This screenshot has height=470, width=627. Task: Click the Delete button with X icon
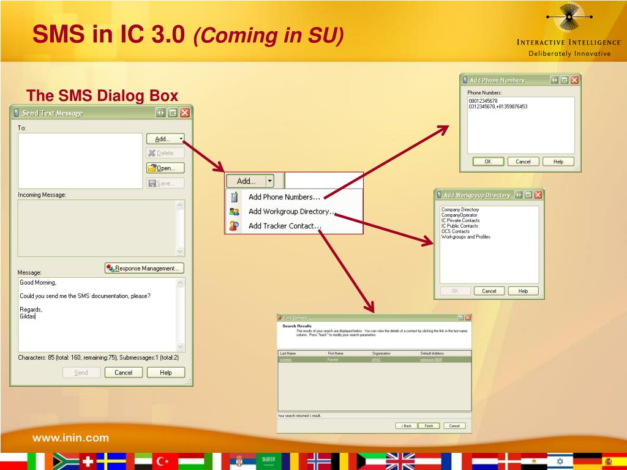coord(165,153)
